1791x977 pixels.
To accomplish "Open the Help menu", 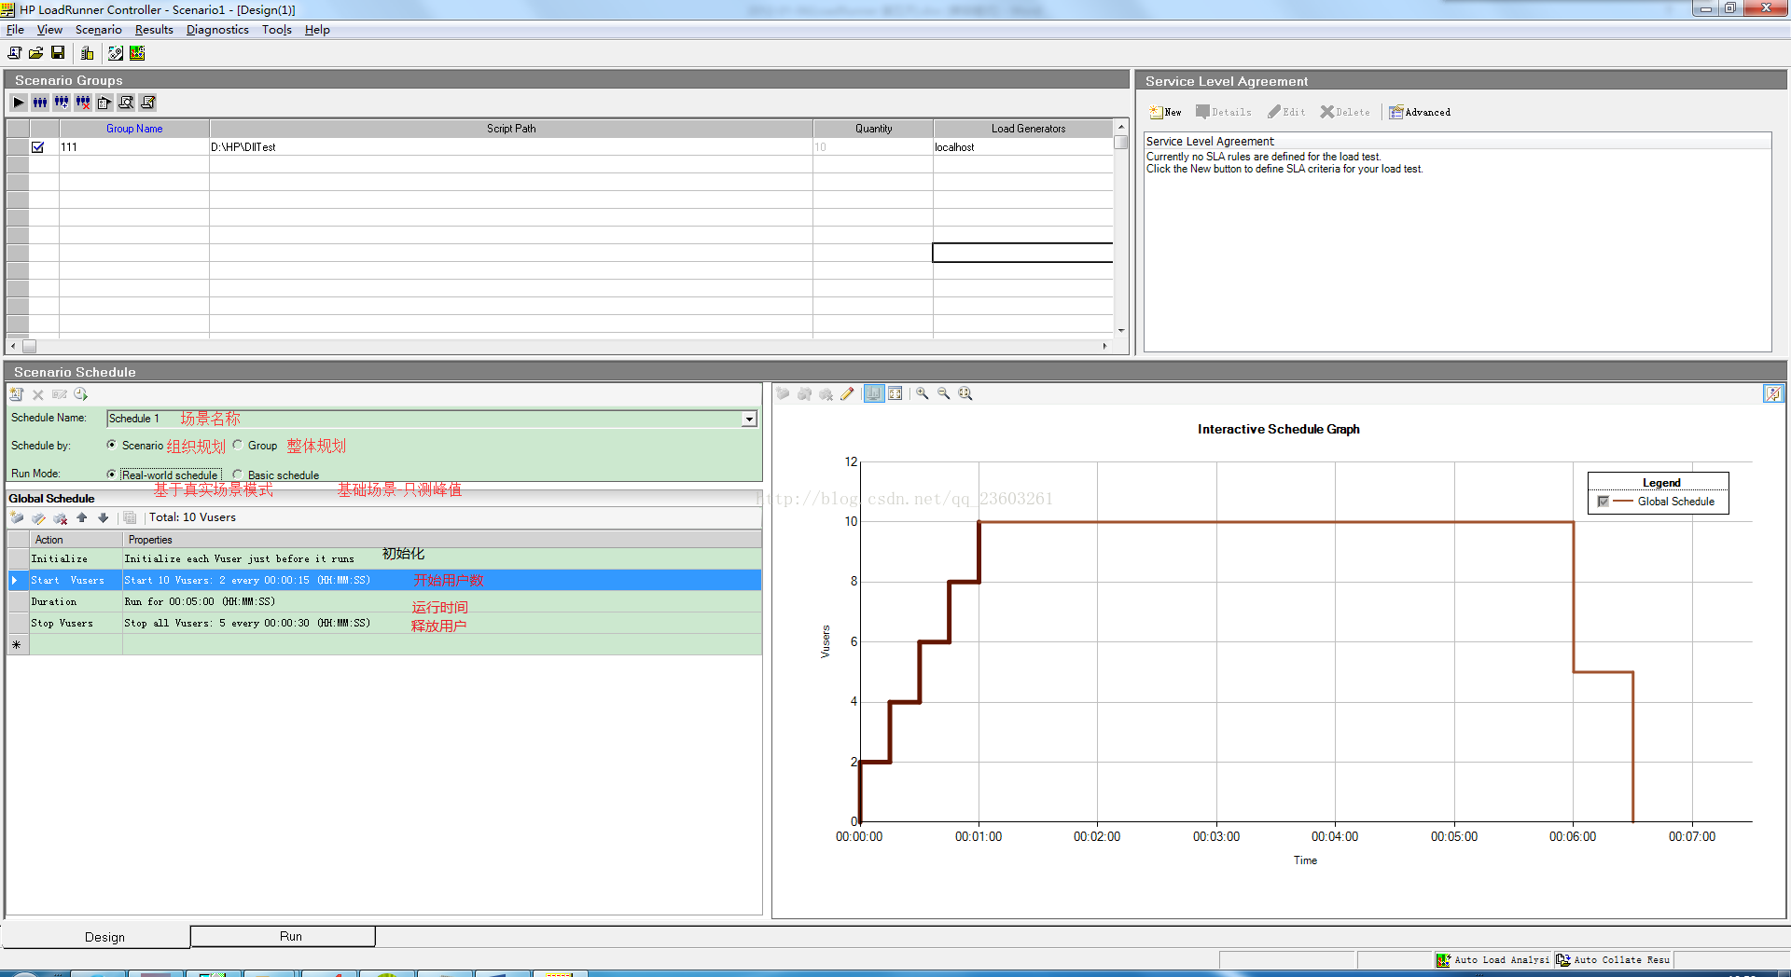I will 317,30.
